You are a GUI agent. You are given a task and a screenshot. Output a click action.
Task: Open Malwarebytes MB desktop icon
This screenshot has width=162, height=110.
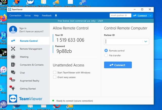point(4,104)
